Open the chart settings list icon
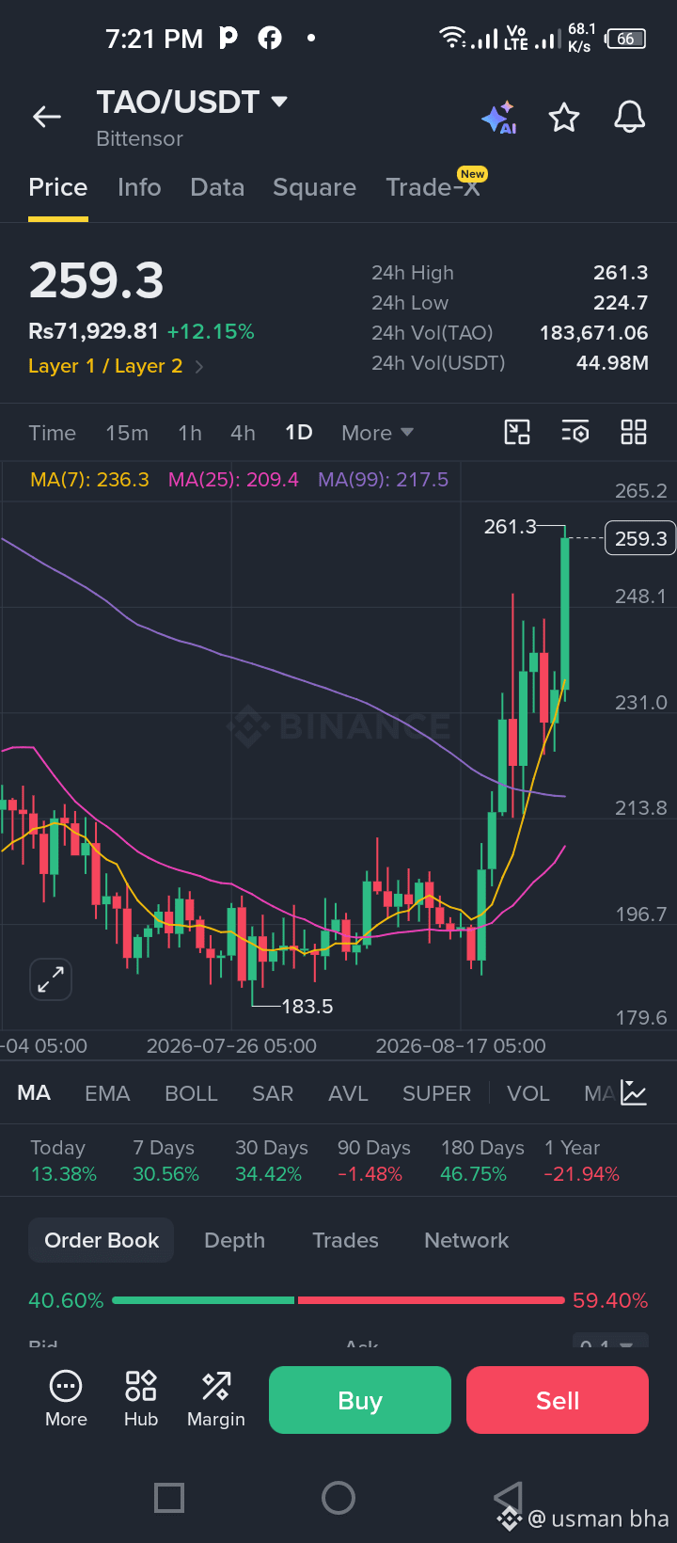 coord(575,432)
